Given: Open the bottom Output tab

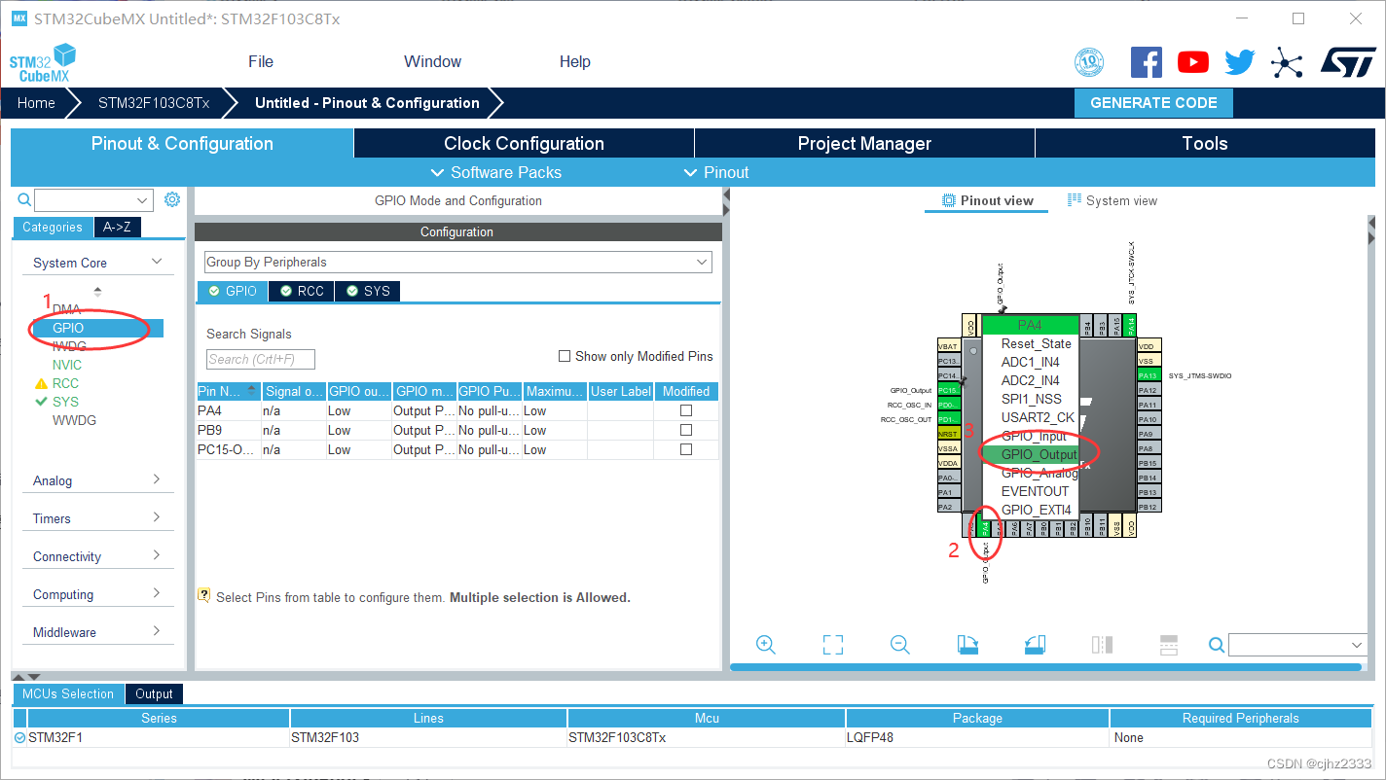Looking at the screenshot, I should coord(154,693).
